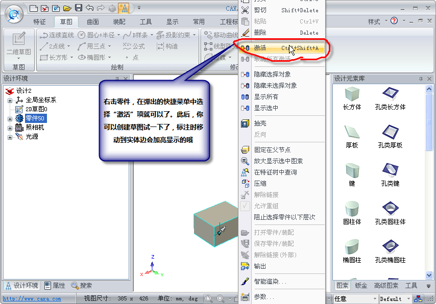Pick the 孔类长方体 element from the library
This screenshot has width=436, height=304.
tap(390, 98)
